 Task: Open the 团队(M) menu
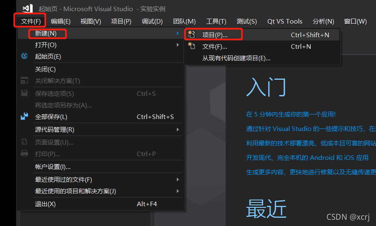point(184,21)
